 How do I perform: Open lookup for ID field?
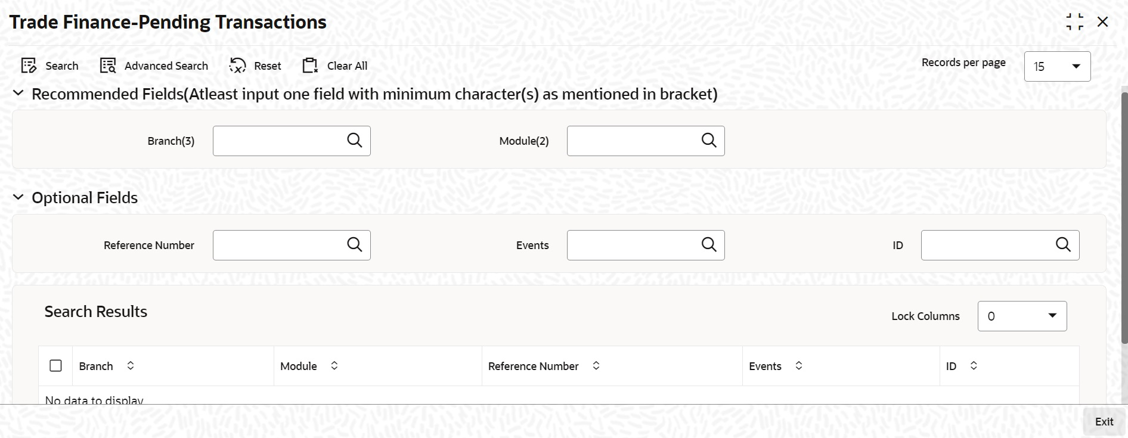1063,244
